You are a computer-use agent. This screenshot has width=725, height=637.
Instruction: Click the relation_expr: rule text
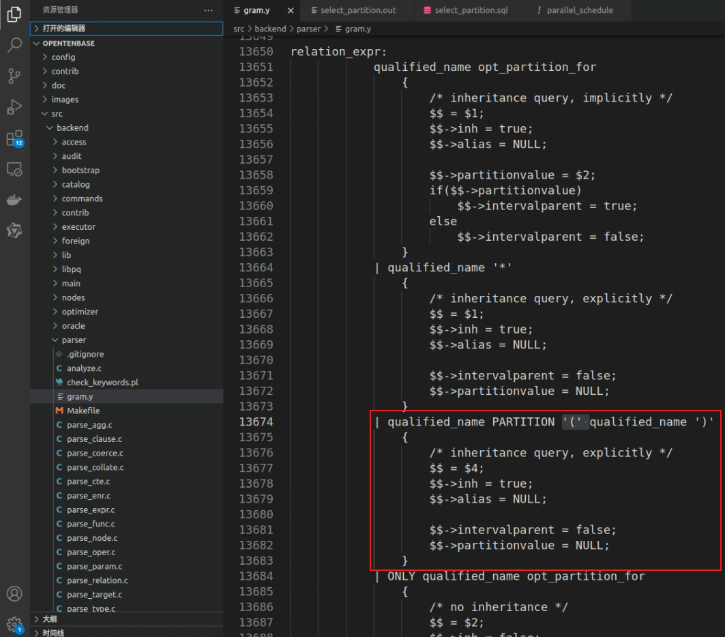click(338, 51)
